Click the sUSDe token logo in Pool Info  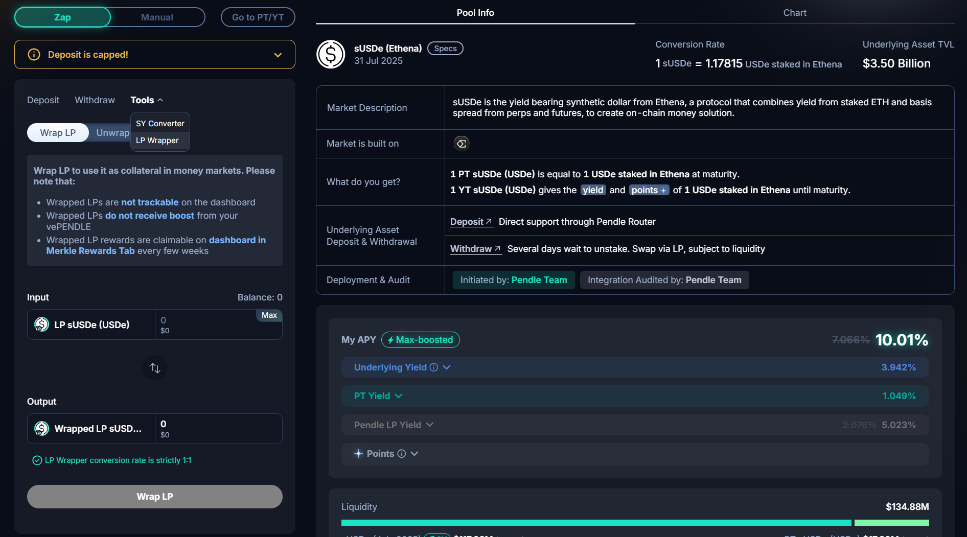click(x=331, y=54)
